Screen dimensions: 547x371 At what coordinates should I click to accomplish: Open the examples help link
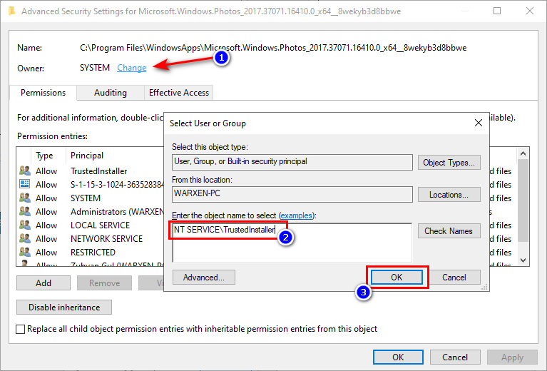(x=297, y=215)
